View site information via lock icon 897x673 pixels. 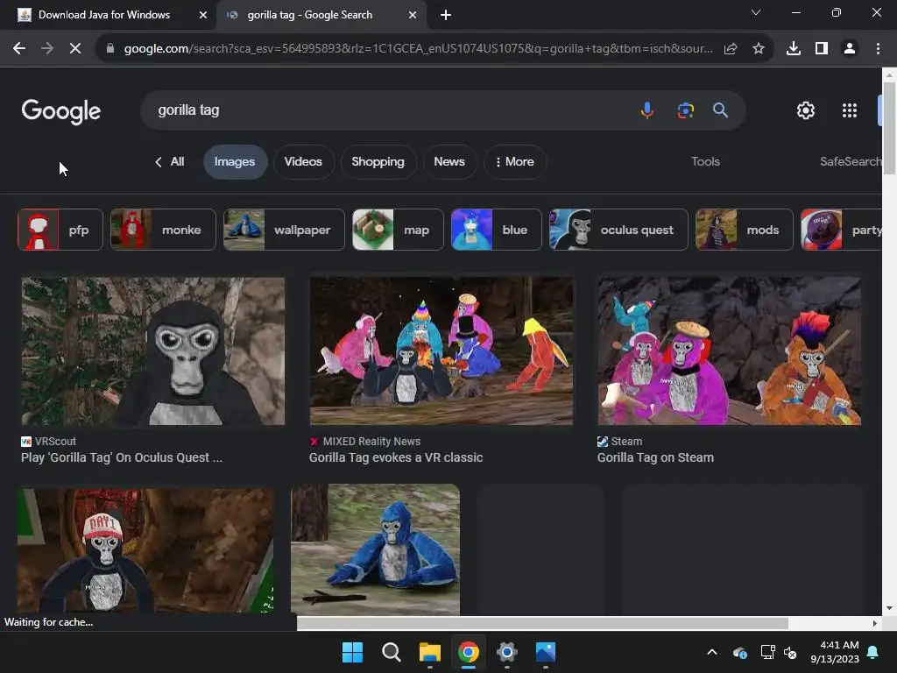(x=110, y=49)
